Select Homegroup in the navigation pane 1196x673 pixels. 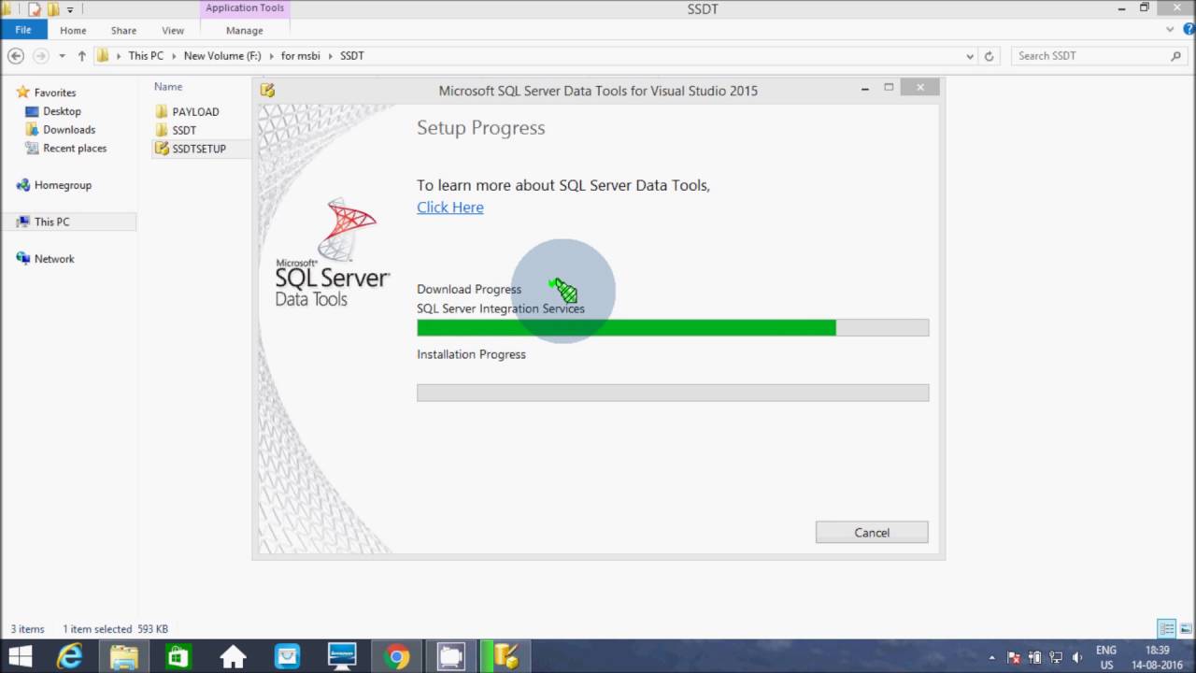63,185
